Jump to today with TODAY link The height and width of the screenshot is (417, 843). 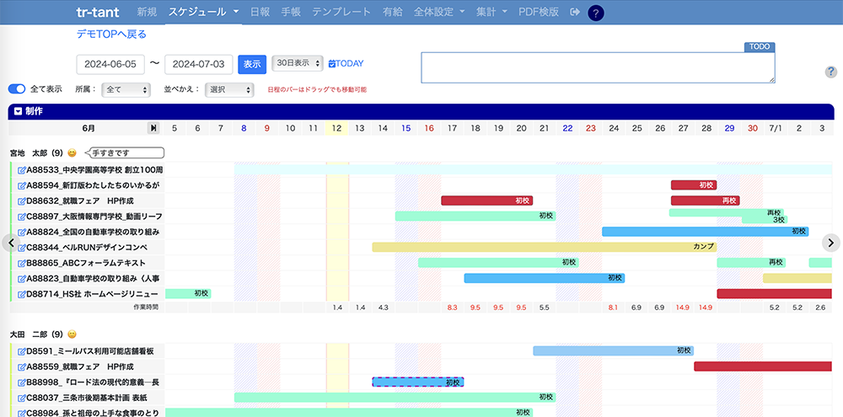(x=346, y=63)
